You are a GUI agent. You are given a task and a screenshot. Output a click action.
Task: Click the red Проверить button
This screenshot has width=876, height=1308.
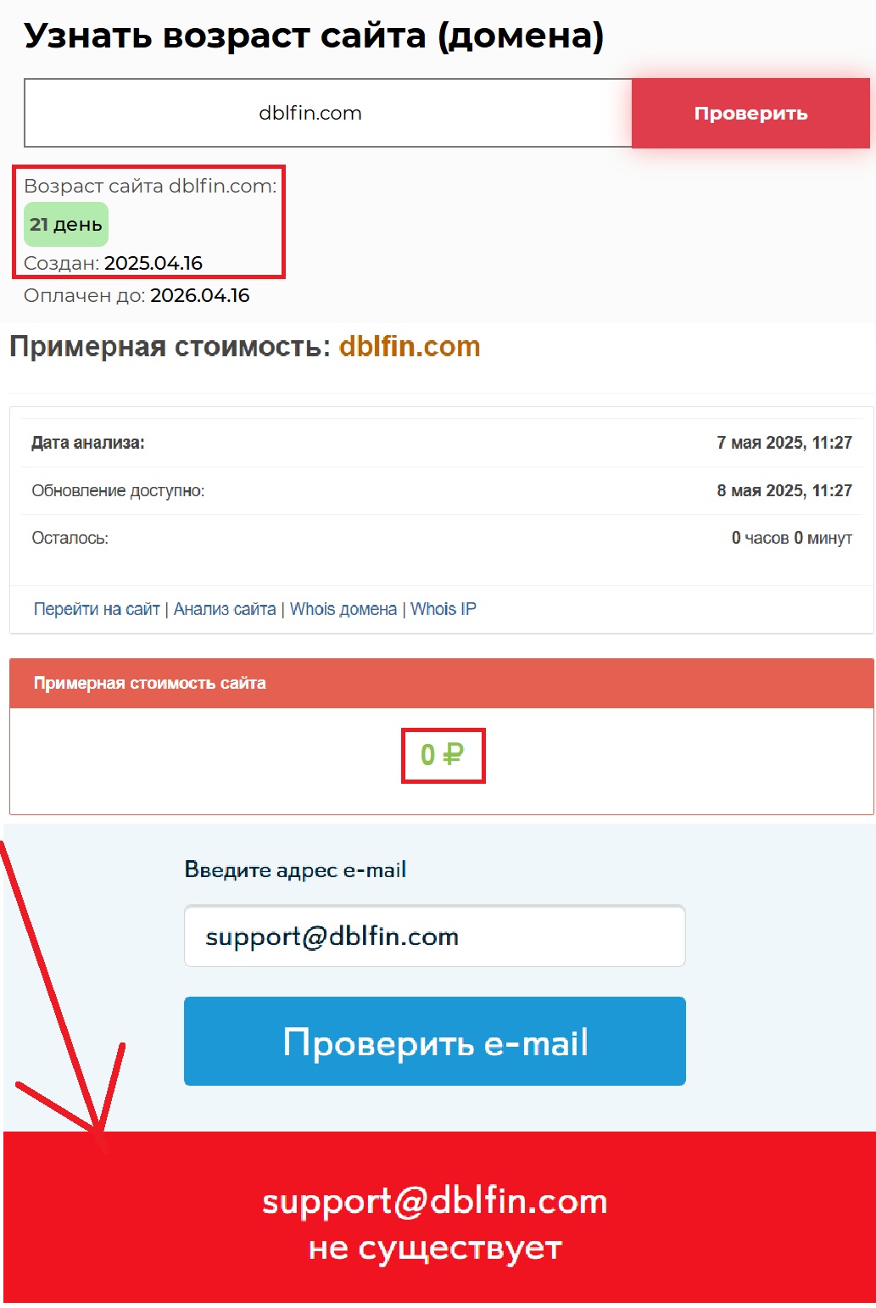[750, 113]
